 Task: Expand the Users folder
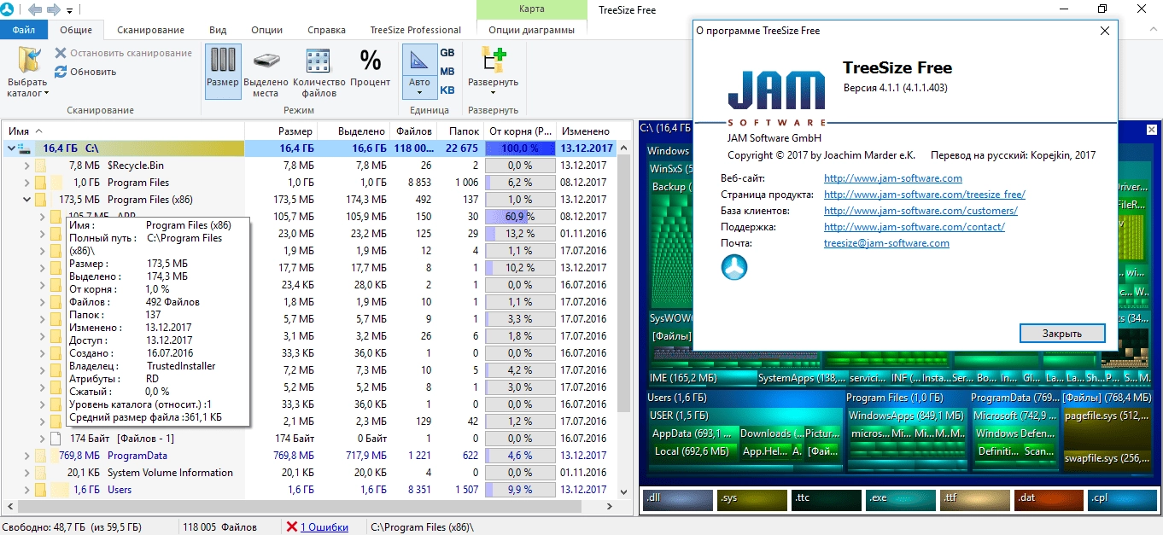pyautogui.click(x=27, y=490)
